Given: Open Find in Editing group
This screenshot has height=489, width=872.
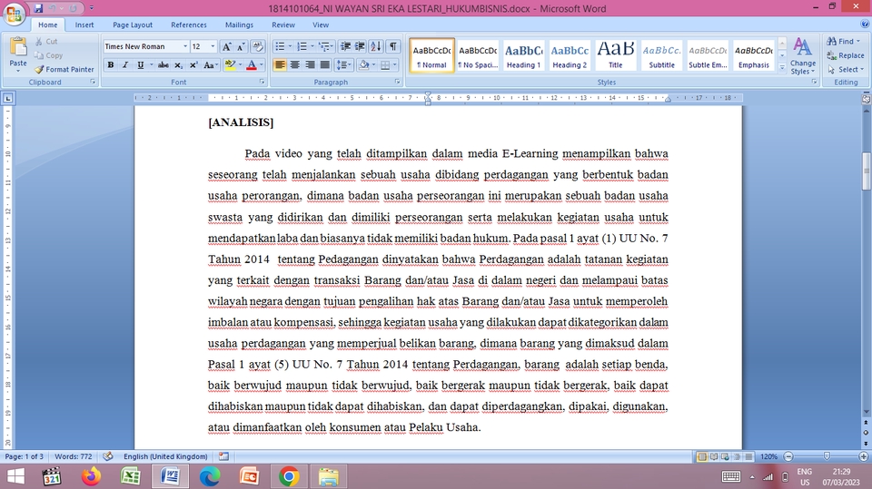Looking at the screenshot, I should tap(842, 41).
